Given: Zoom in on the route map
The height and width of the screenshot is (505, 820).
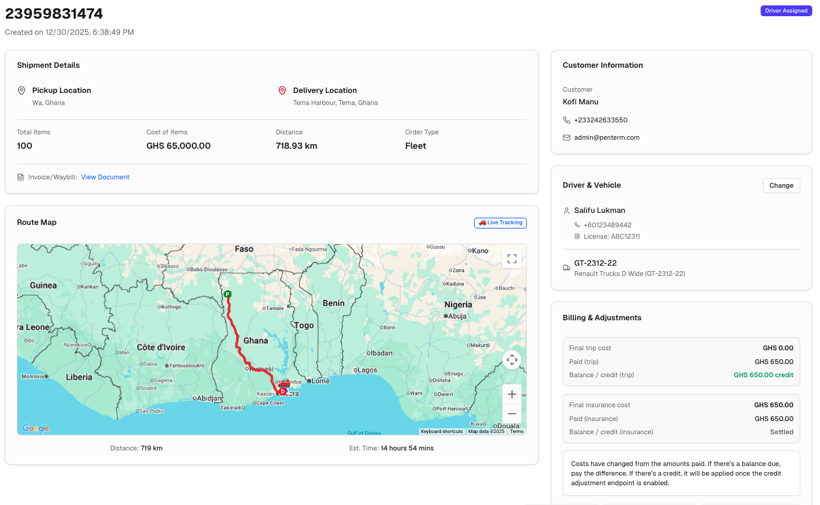Looking at the screenshot, I should [512, 394].
